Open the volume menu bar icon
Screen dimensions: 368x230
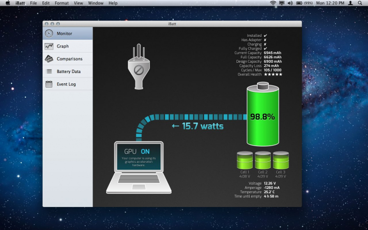tap(290, 3)
